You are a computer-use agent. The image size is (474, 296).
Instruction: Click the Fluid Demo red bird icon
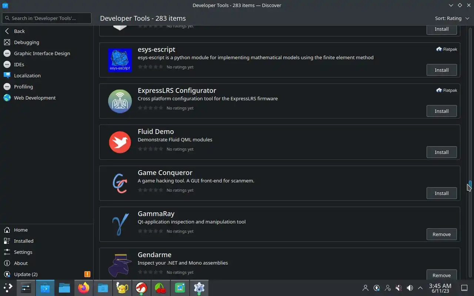point(120,142)
